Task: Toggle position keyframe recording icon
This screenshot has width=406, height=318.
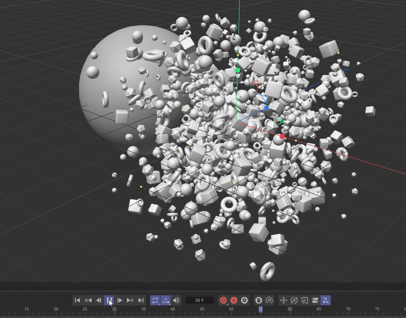Action: coord(284,300)
